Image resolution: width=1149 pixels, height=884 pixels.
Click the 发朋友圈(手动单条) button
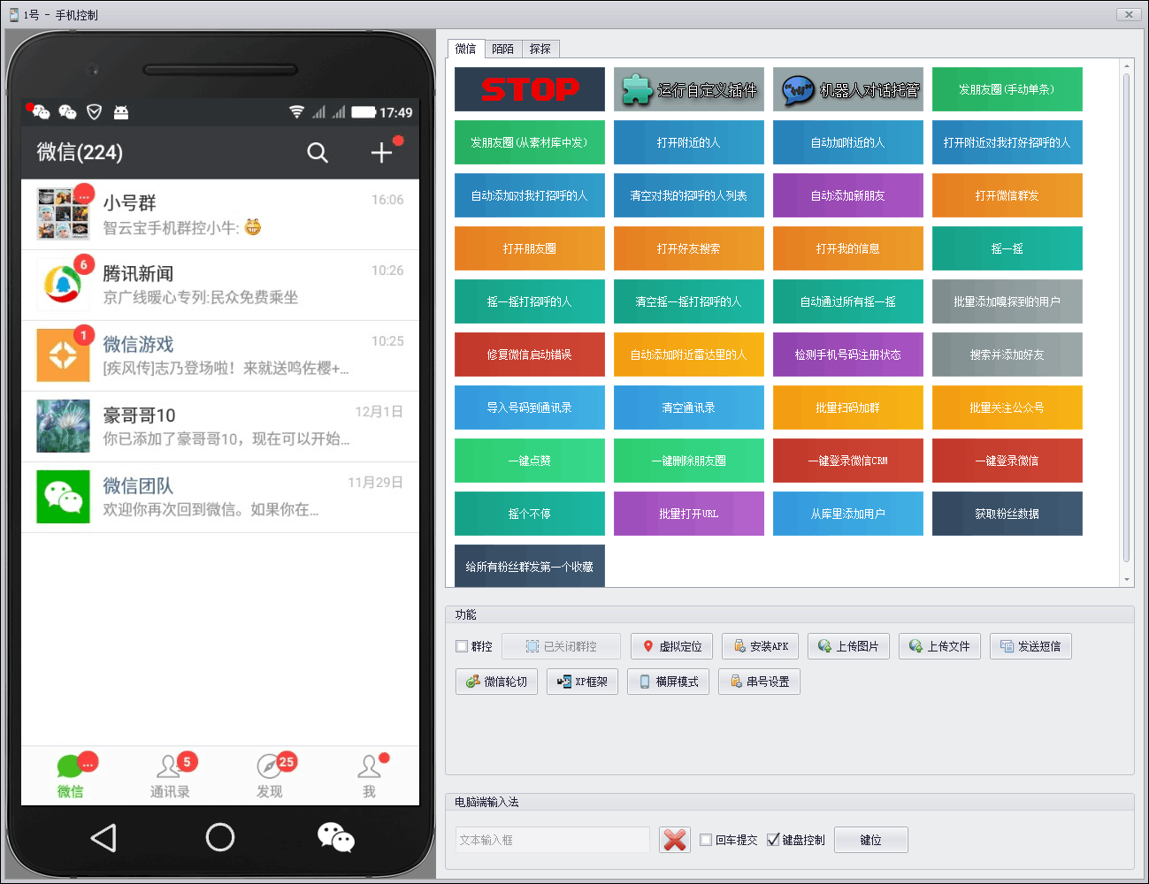[1007, 89]
